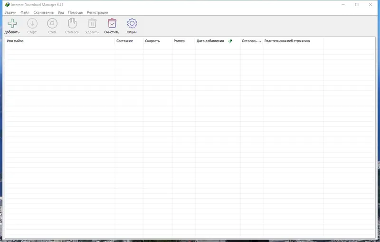Open the Скачивание menu

pos(43,12)
